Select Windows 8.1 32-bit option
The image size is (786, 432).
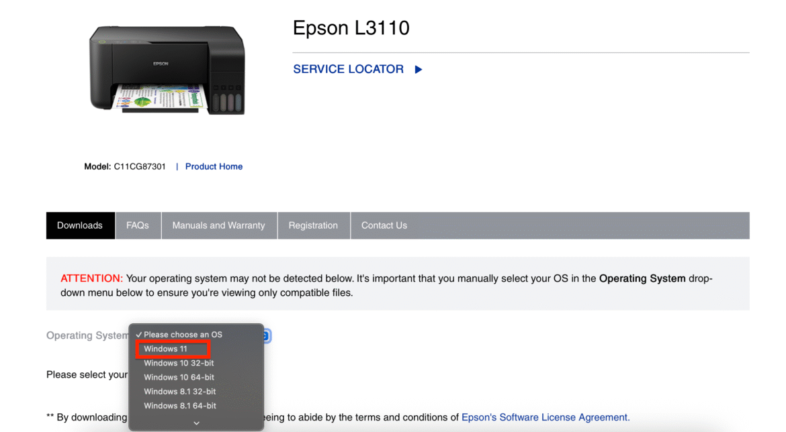click(179, 391)
